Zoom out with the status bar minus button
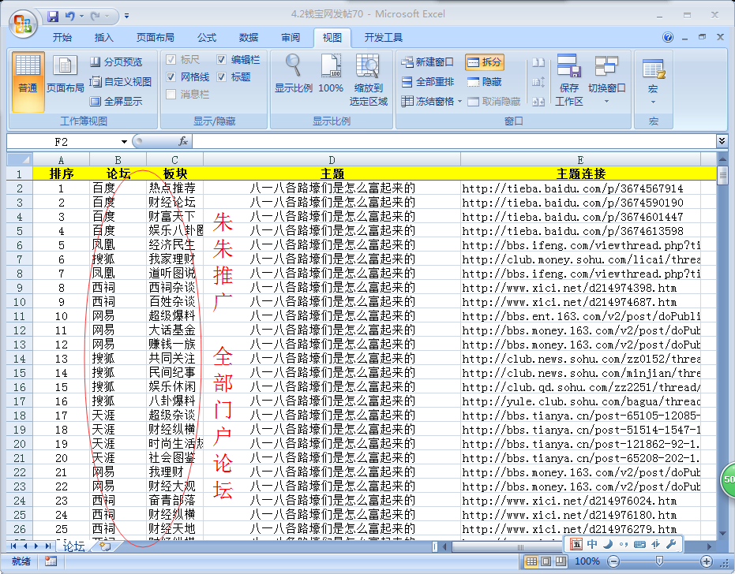This screenshot has height=574, width=735. (613, 561)
